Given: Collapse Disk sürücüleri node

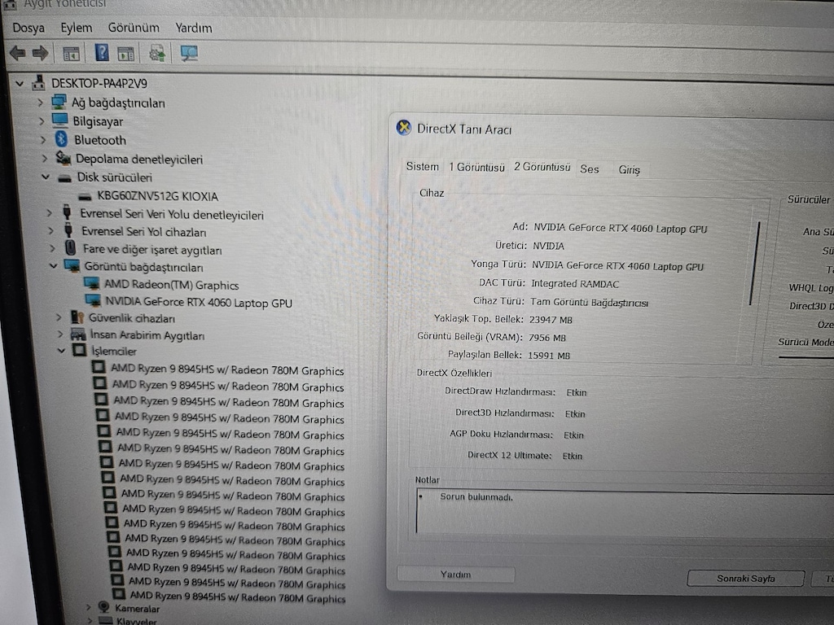Looking at the screenshot, I should click(x=46, y=177).
